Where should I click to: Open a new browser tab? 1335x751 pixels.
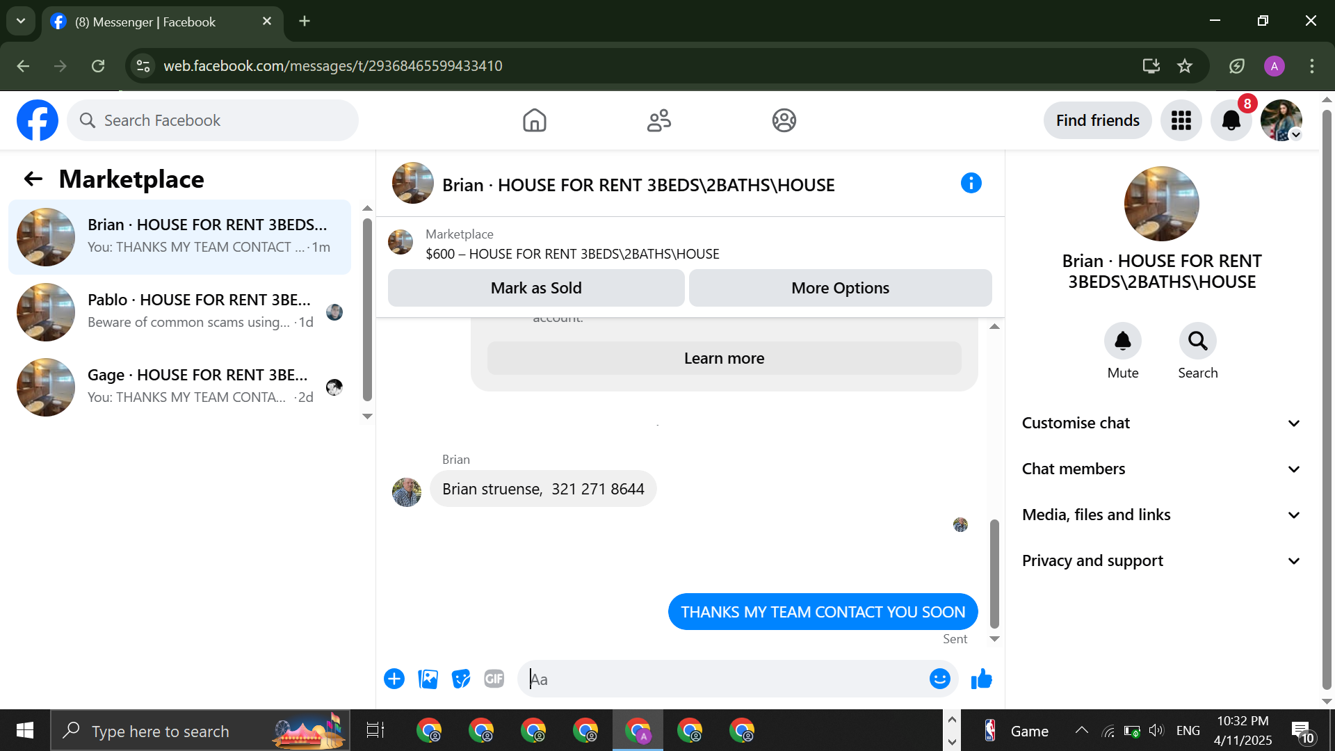(x=305, y=21)
